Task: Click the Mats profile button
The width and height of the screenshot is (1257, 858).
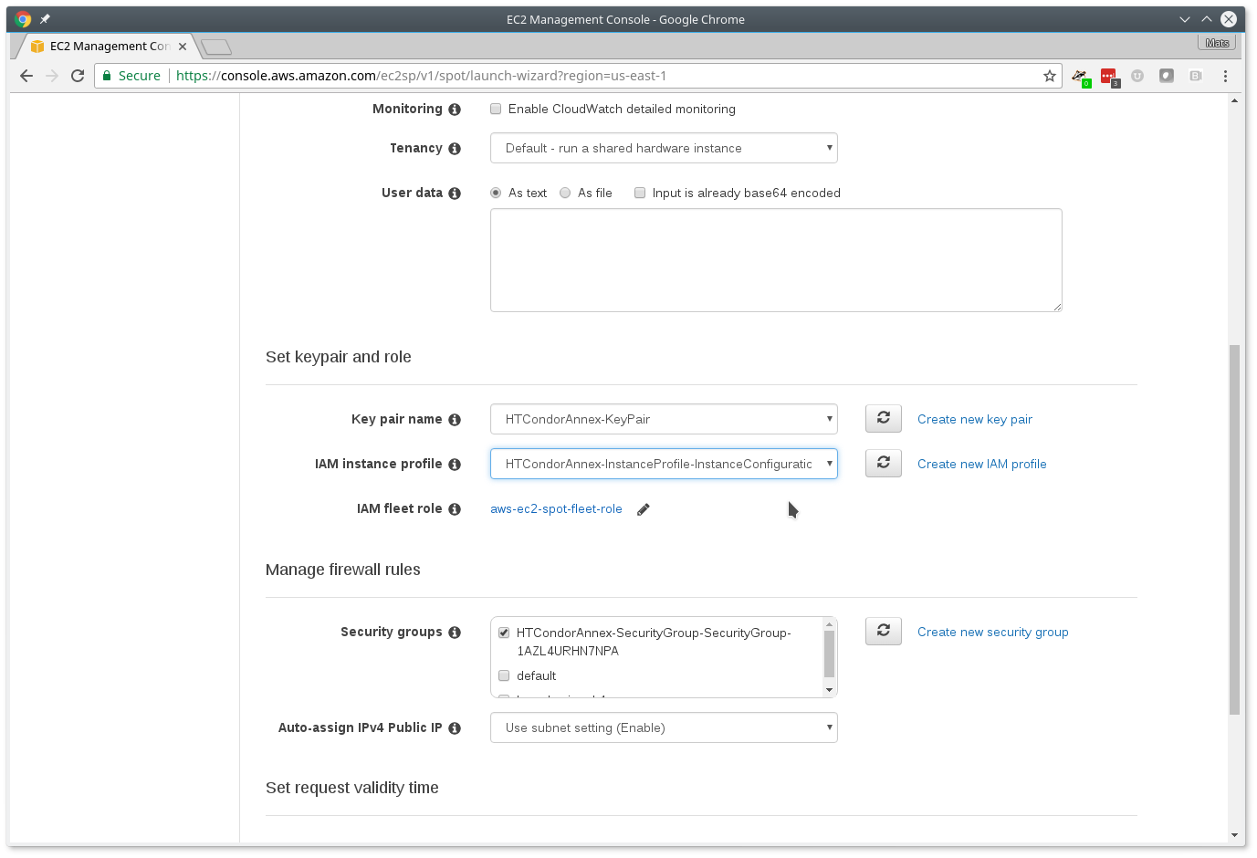Action: pos(1217,43)
